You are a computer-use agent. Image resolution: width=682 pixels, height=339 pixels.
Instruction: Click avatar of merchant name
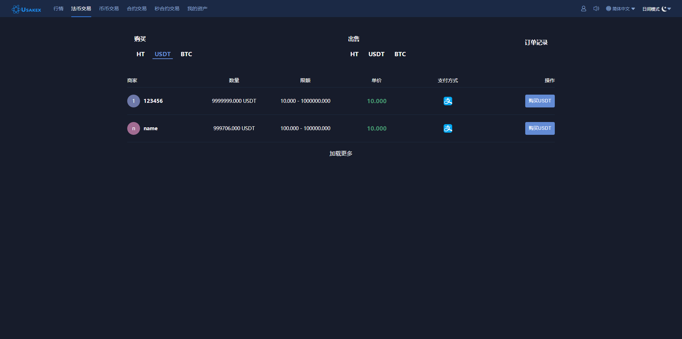pyautogui.click(x=134, y=128)
